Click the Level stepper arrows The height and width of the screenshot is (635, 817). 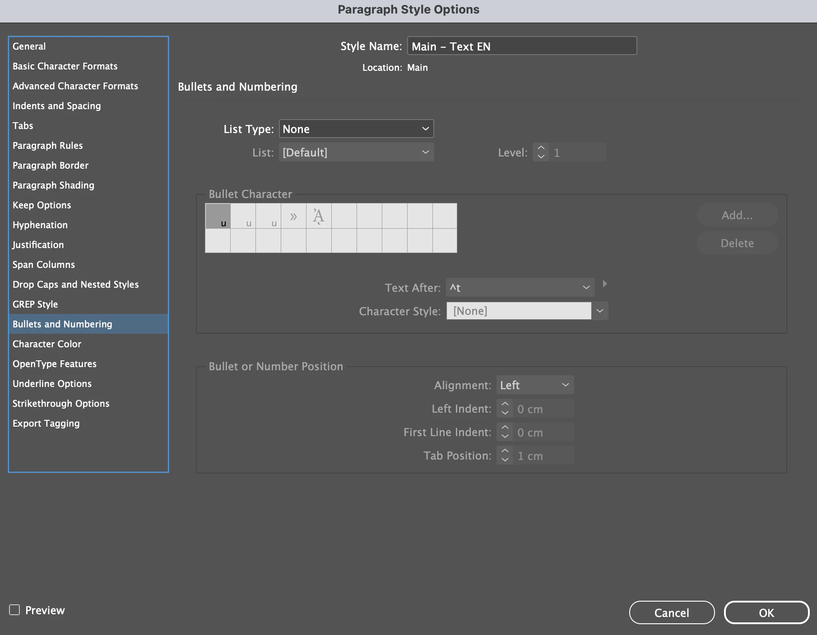coord(541,152)
